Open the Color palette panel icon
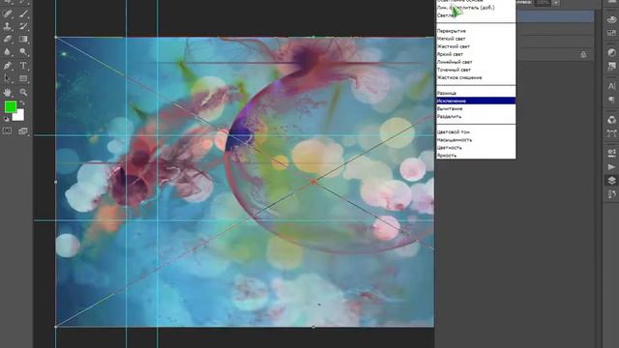Viewport: 619px width, 348px height. coord(611,19)
